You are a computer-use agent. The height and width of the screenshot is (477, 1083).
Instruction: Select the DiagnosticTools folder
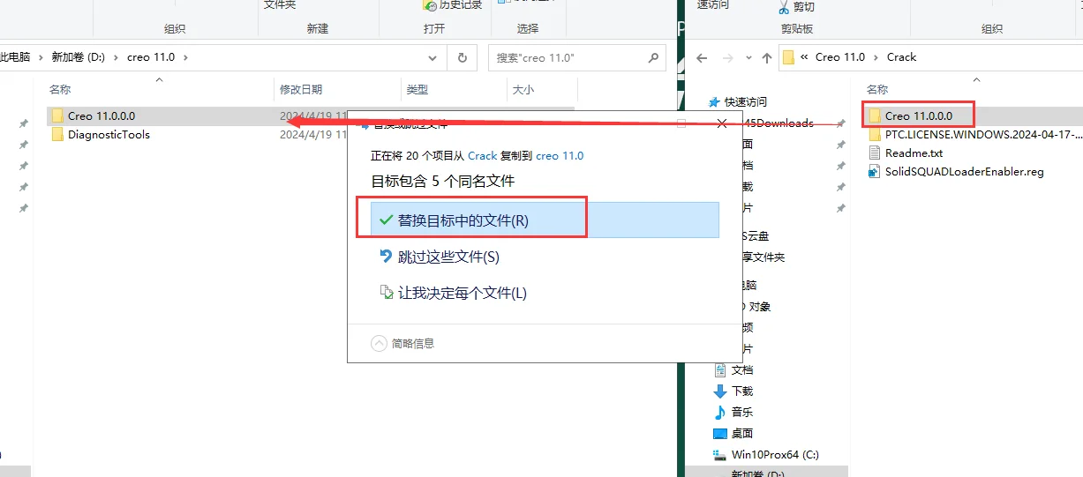[x=109, y=135]
